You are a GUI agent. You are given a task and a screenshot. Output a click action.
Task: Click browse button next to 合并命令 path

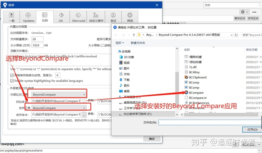[84, 115]
